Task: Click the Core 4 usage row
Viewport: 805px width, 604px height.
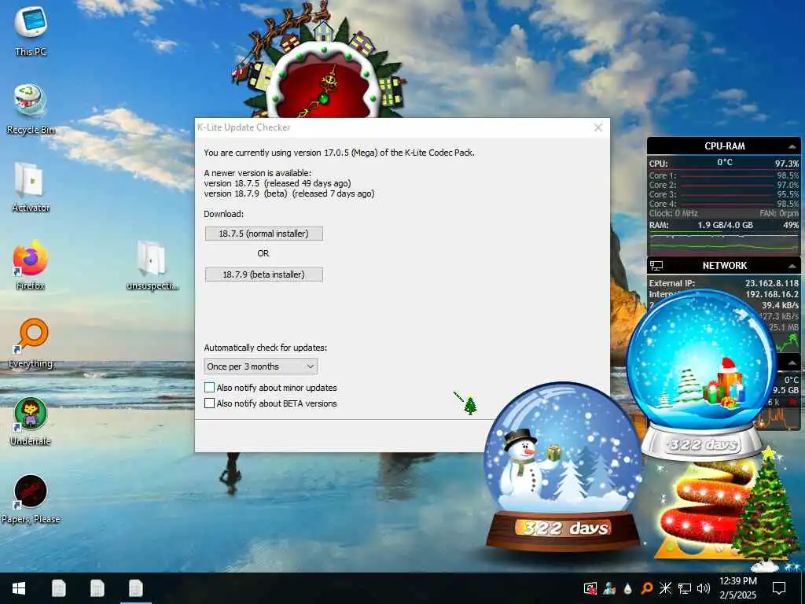Action: coord(724,204)
